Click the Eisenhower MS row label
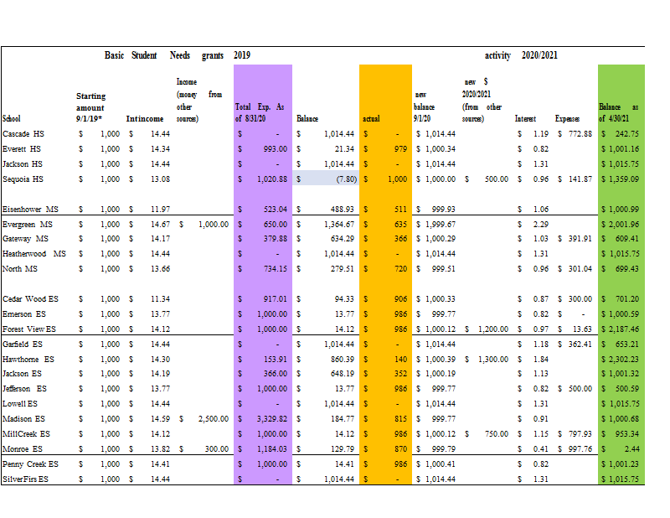670x518 pixels. [30, 210]
